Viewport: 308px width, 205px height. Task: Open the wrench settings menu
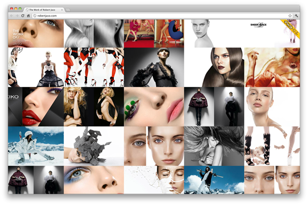click(296, 16)
